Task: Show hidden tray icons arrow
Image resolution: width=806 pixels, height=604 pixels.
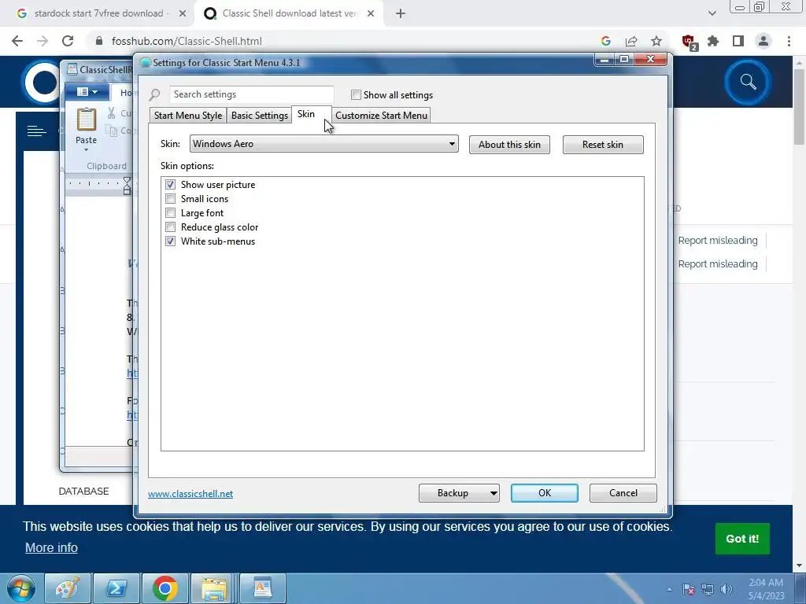Action: click(669, 590)
